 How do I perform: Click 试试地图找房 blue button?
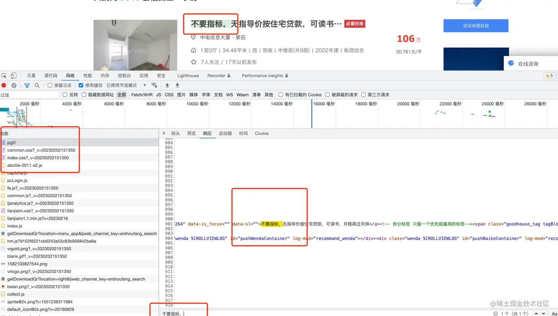476,26
